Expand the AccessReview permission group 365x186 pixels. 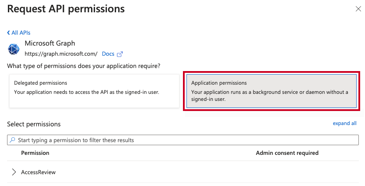(14, 172)
